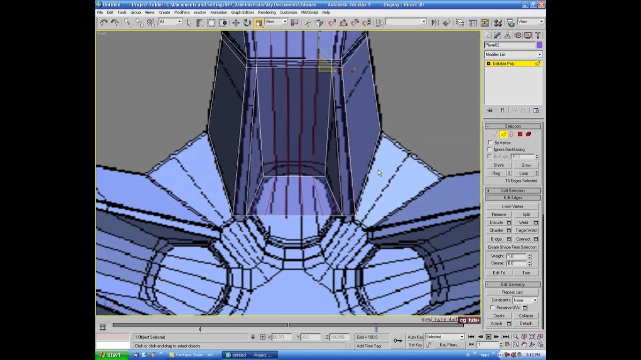Open key mode Selected dropdown

point(445,337)
